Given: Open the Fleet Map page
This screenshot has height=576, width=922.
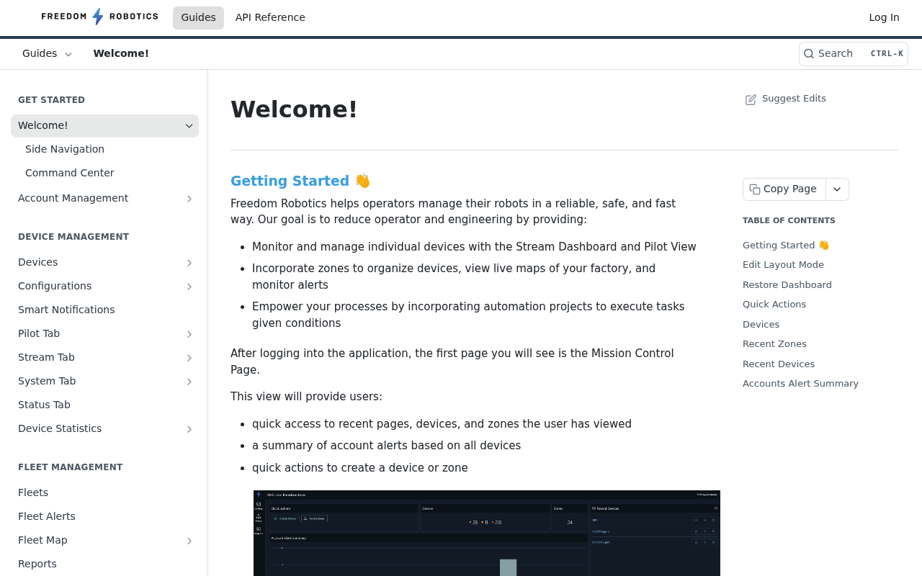Looking at the screenshot, I should [x=42, y=541].
